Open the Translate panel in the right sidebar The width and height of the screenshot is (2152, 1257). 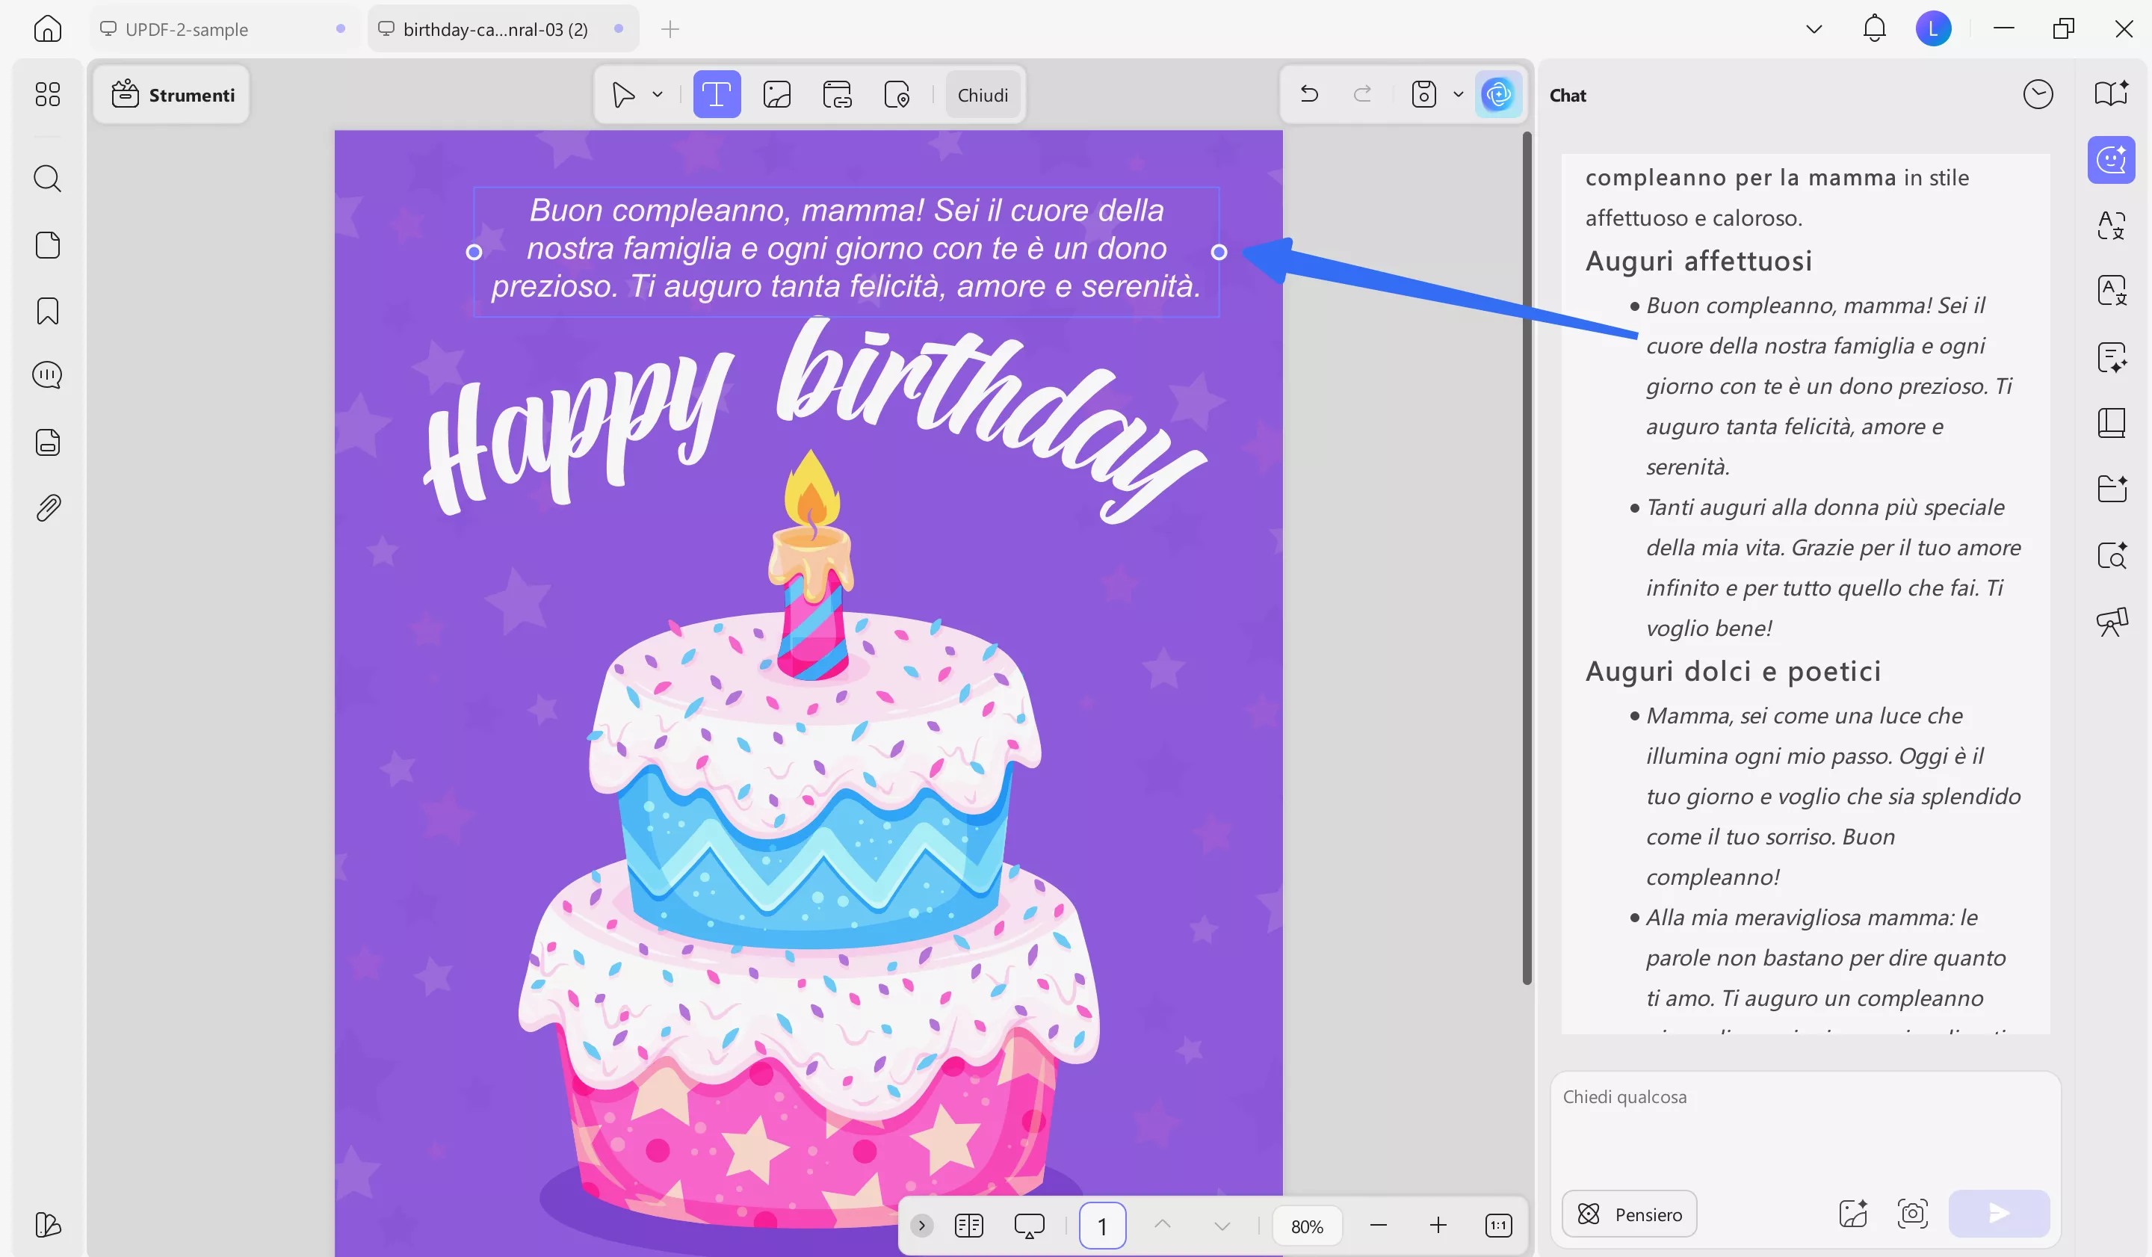(2111, 291)
